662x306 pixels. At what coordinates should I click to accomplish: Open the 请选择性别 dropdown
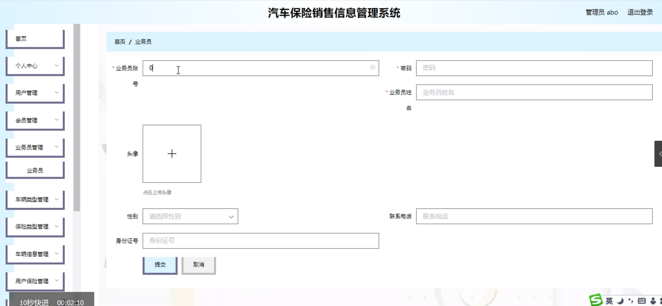pyautogui.click(x=190, y=216)
